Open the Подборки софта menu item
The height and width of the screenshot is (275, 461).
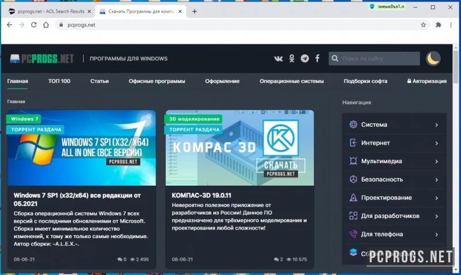pos(365,81)
